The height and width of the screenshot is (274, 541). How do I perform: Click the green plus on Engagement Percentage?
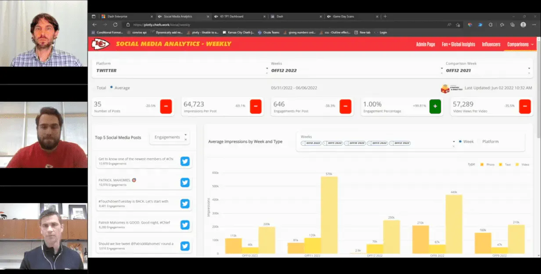pos(435,106)
